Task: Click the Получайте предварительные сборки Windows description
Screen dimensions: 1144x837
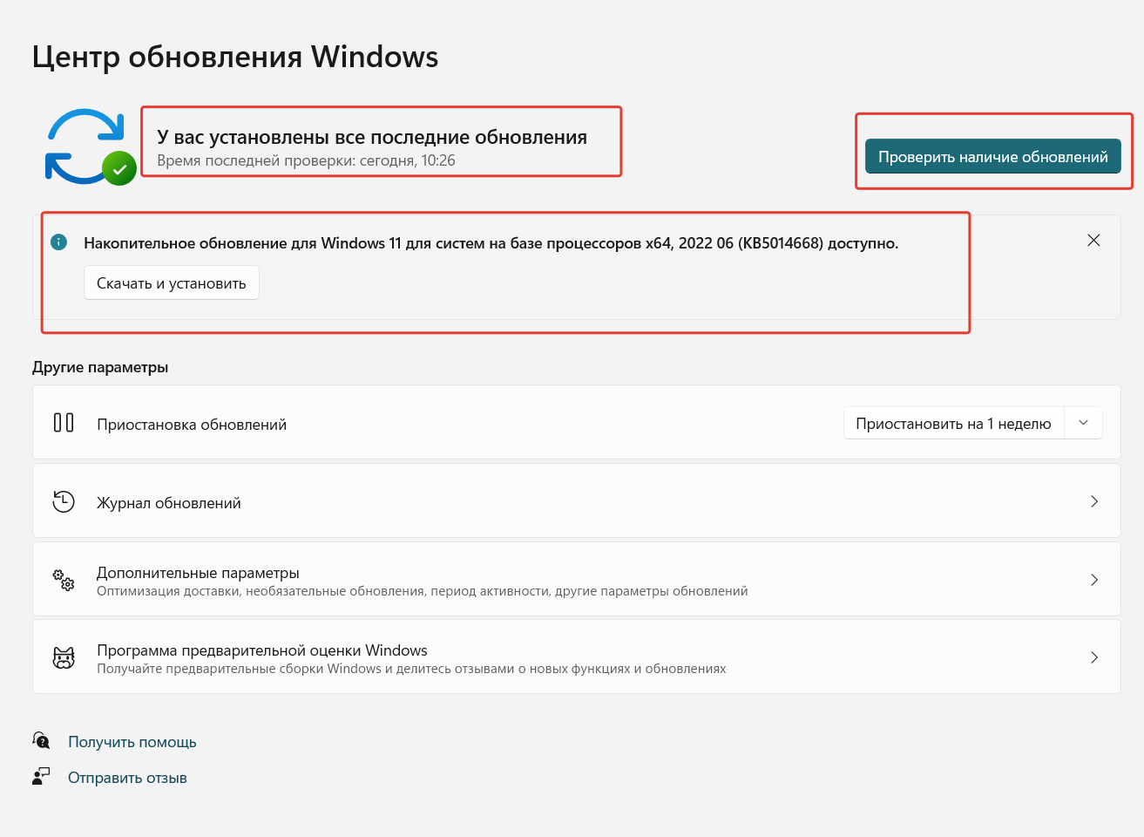Action: (411, 669)
